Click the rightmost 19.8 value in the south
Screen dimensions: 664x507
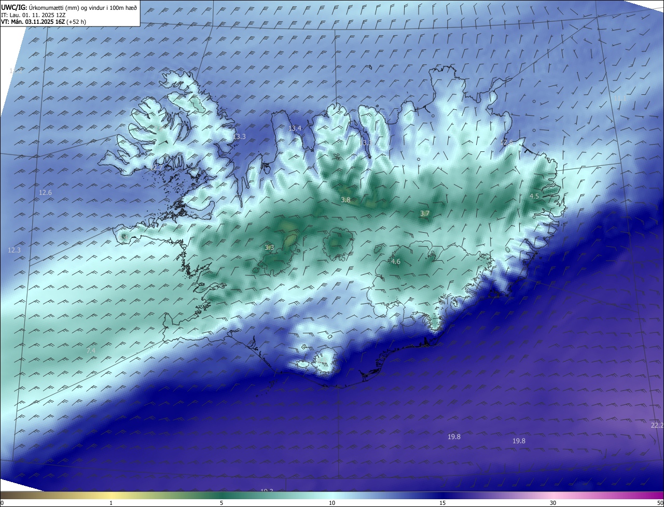[519, 441]
